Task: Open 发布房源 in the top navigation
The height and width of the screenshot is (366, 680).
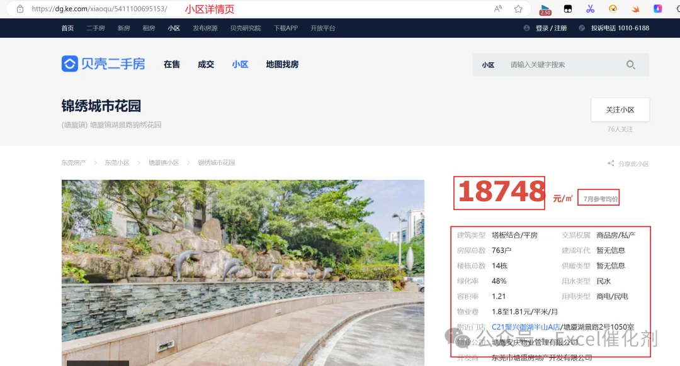Action: click(205, 28)
